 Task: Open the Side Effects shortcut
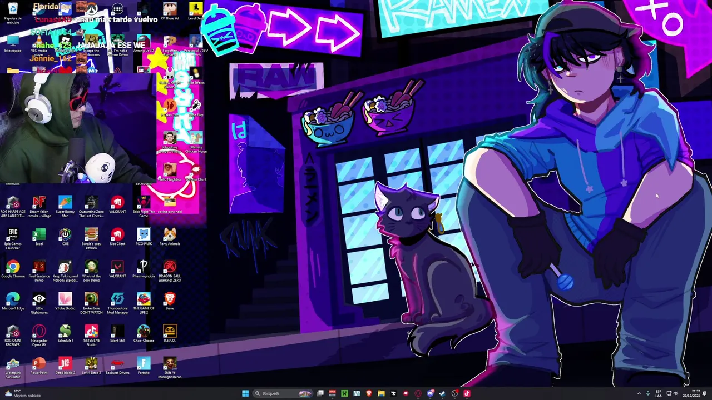coord(196,77)
